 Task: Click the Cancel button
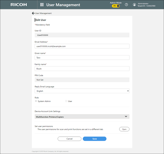[x=69, y=139]
